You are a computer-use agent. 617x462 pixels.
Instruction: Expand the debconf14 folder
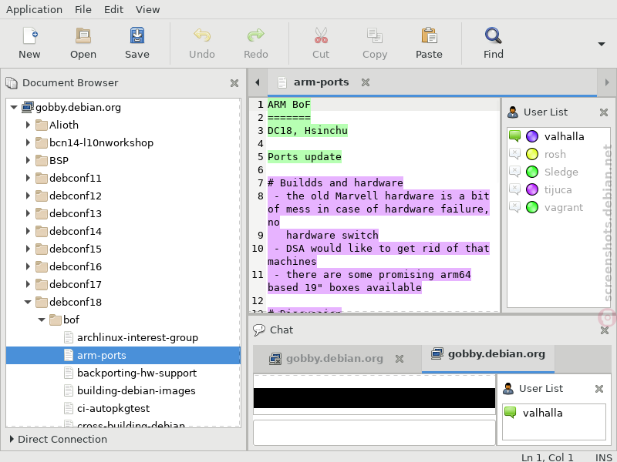tap(28, 231)
